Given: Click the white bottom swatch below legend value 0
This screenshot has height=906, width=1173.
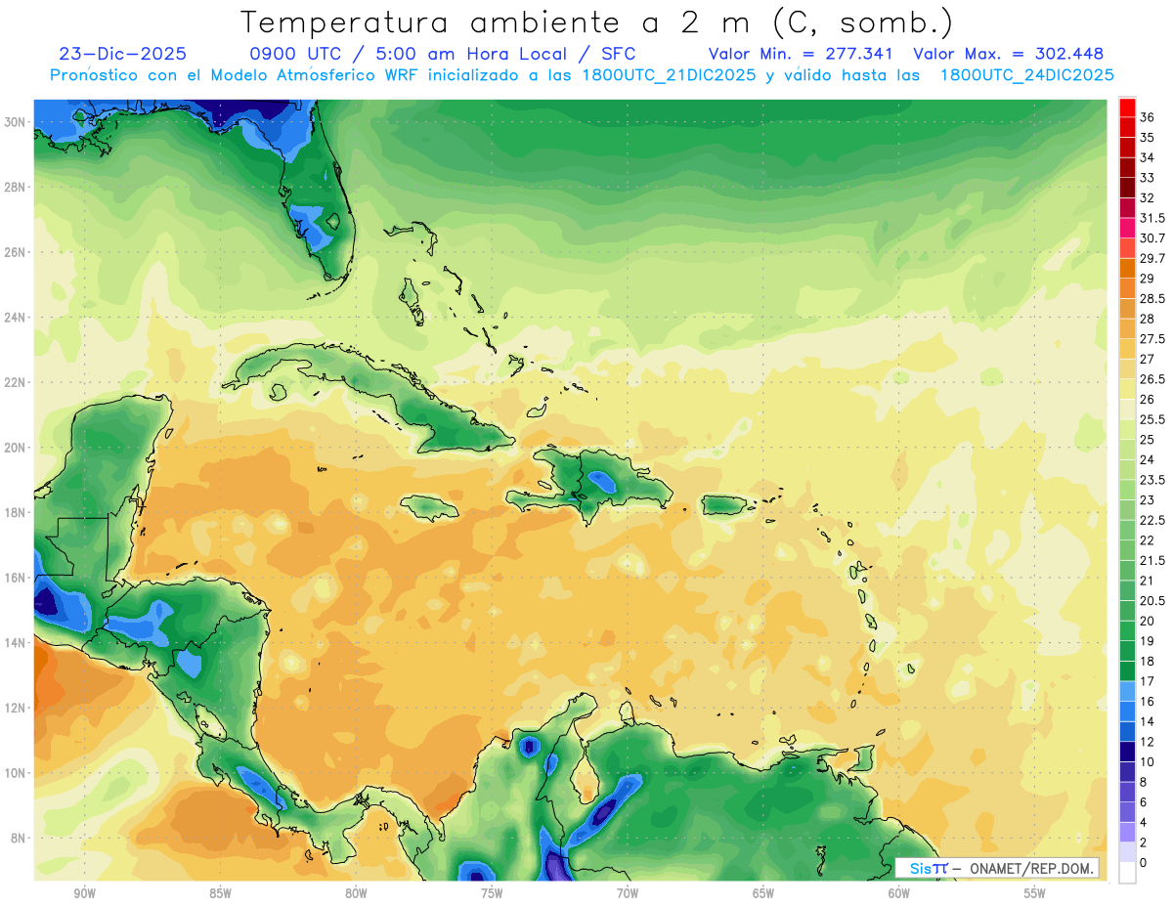Looking at the screenshot, I should (x=1127, y=873).
